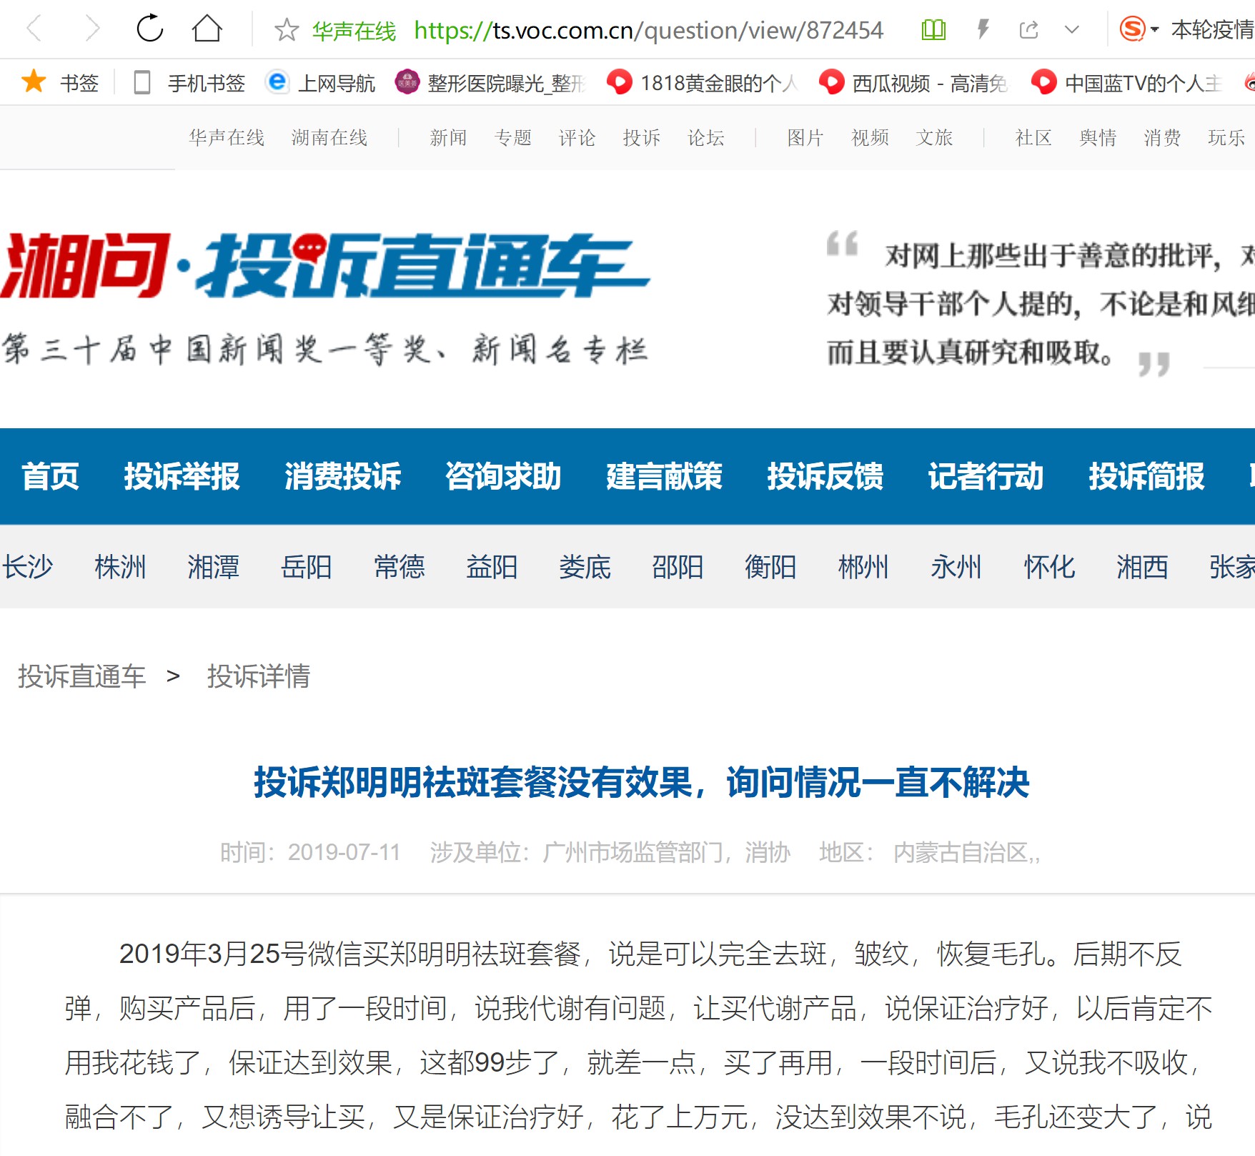Screen dimensions: 1255x1156
Task: Click the browser back arrow
Action: [34, 29]
